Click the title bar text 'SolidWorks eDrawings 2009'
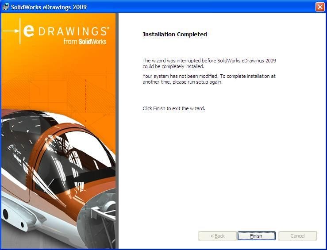 pyautogui.click(x=49, y=7)
